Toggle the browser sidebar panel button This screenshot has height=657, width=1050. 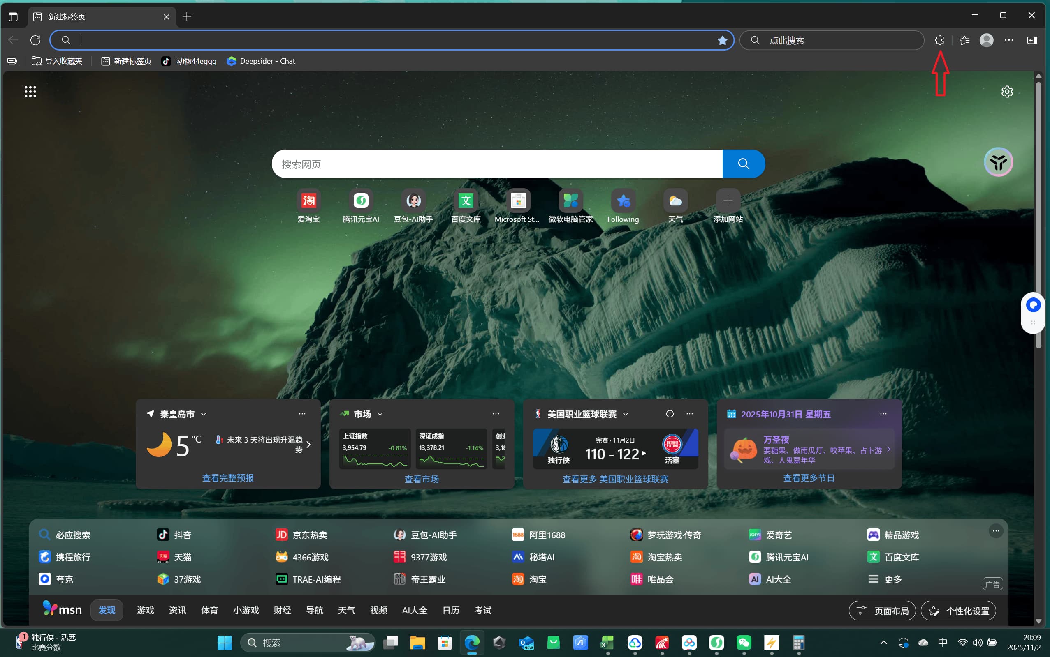[x=1032, y=40]
